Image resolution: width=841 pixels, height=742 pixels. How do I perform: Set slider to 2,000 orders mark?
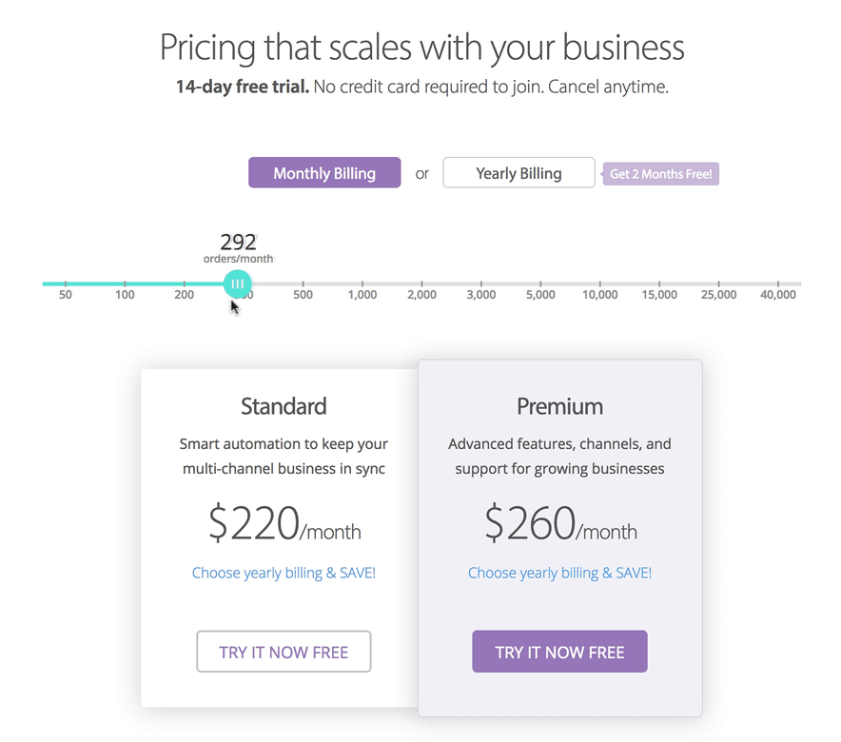(421, 283)
